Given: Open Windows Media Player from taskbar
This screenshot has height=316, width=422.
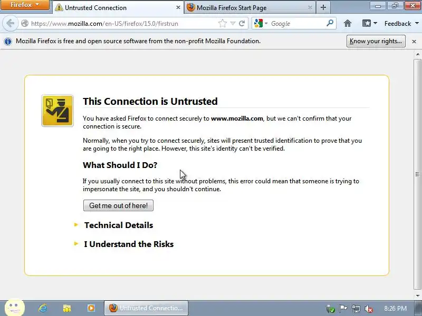Looking at the screenshot, I should pyautogui.click(x=91, y=308).
